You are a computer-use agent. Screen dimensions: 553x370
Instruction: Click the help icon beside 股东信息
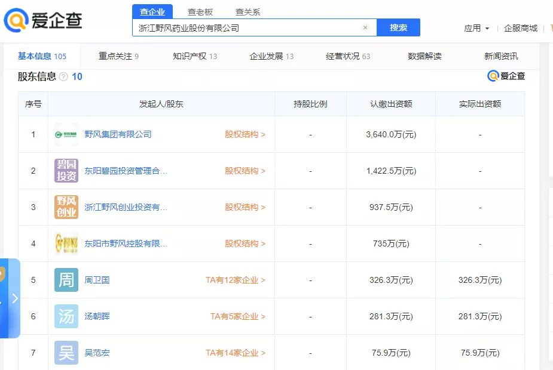tap(63, 76)
